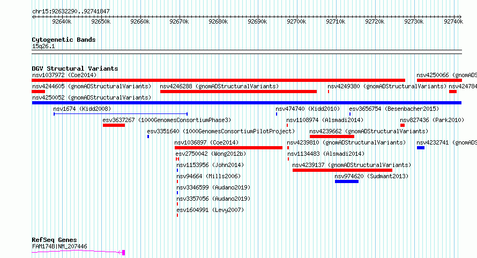Select the red nsv4239662 variant bar

point(332,136)
